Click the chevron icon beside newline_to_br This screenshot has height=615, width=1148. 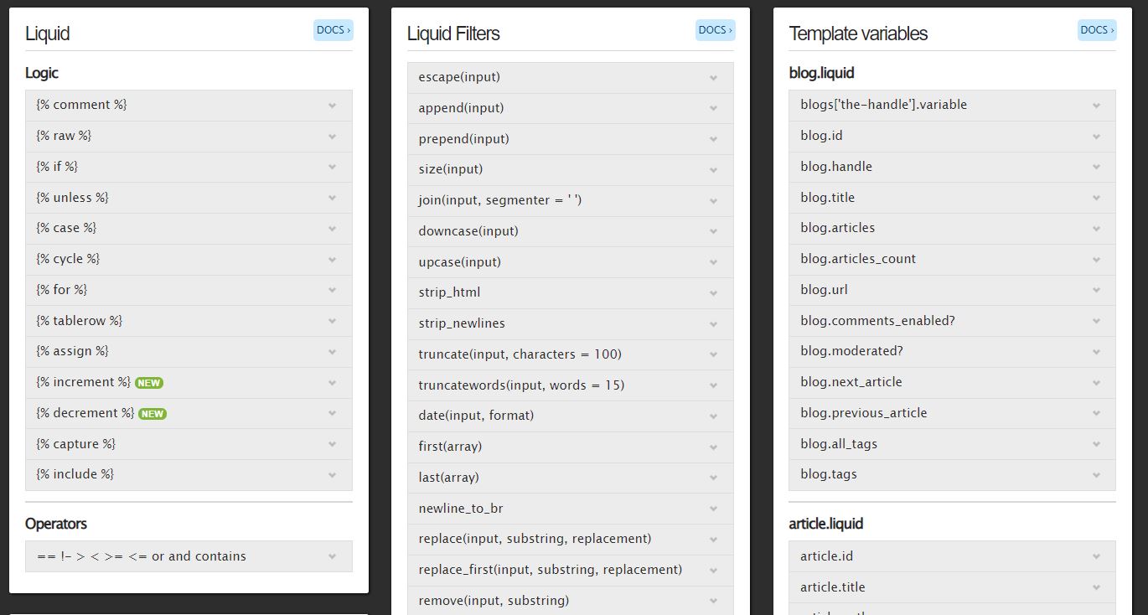click(714, 509)
